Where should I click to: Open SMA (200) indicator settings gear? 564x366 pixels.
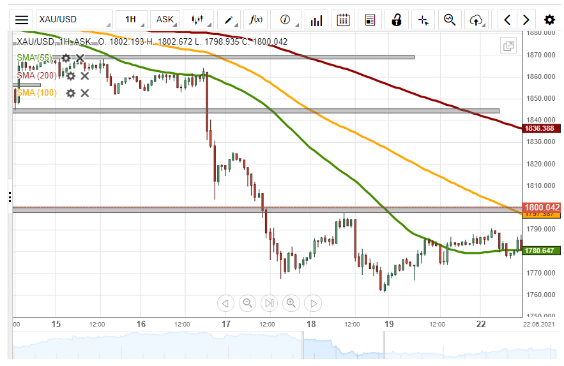click(71, 76)
